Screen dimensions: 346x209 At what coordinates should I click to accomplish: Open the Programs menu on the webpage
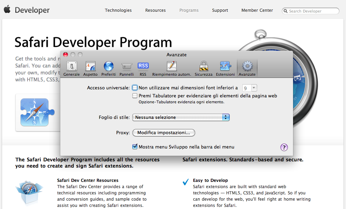(189, 10)
